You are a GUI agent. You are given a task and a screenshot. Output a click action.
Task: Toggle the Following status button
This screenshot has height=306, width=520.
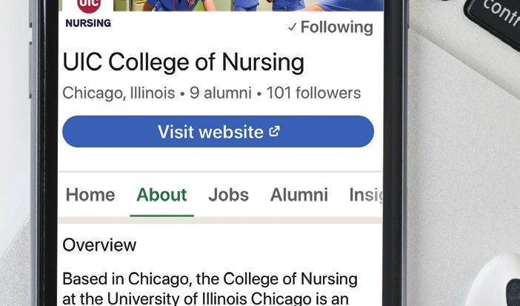pyautogui.click(x=330, y=27)
